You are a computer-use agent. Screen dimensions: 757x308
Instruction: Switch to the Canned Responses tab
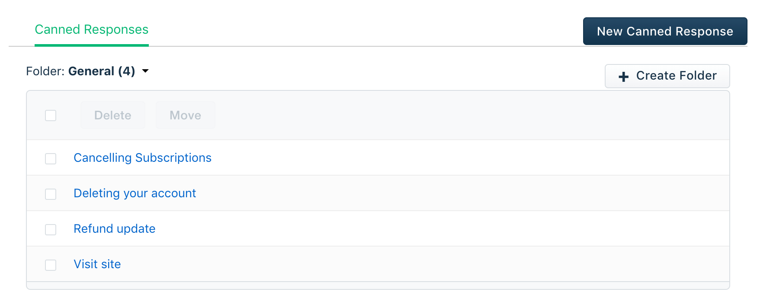pos(92,29)
